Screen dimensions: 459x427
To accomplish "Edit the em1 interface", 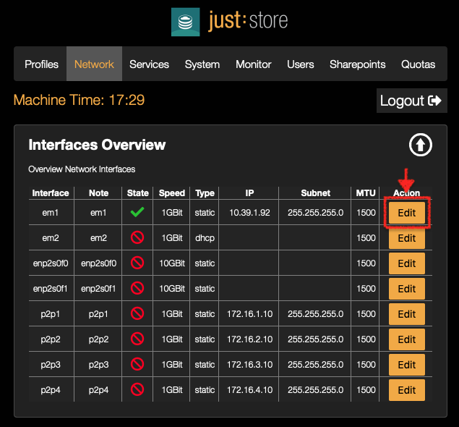I will (407, 213).
